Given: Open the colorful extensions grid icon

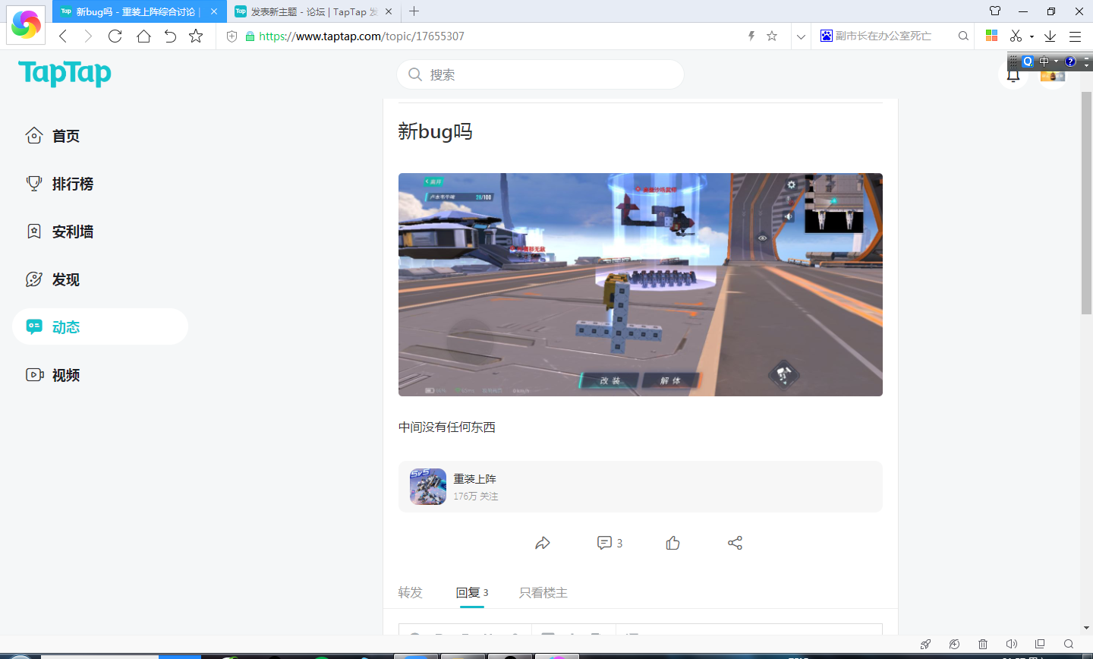Looking at the screenshot, I should [x=991, y=36].
